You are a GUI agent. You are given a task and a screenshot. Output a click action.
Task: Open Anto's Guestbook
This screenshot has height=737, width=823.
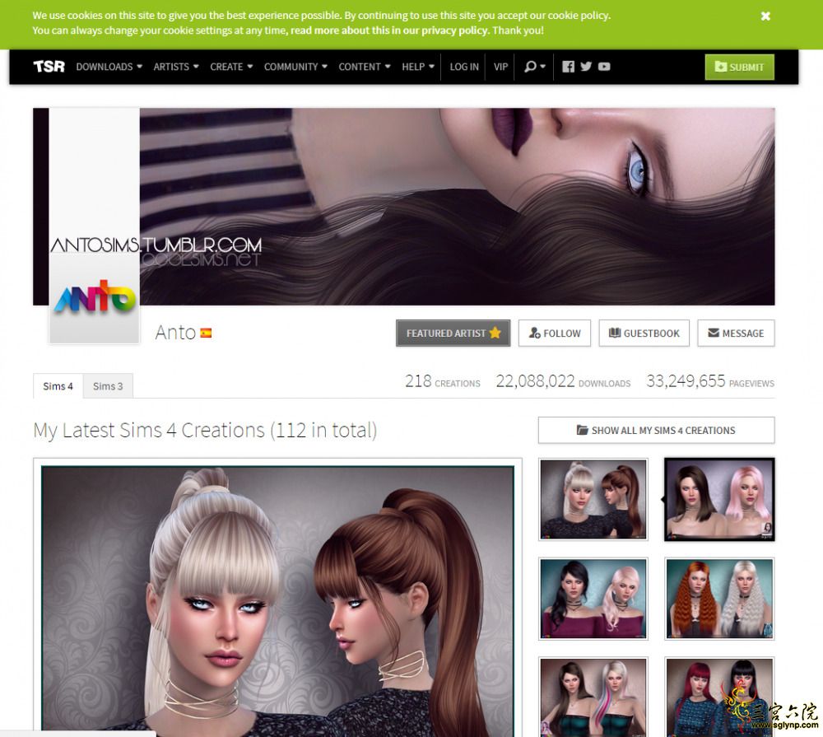coord(644,333)
